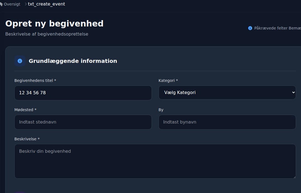The height and width of the screenshot is (193, 301).
Task: Focus the Begivenhedens titel input field
Action: [83, 93]
